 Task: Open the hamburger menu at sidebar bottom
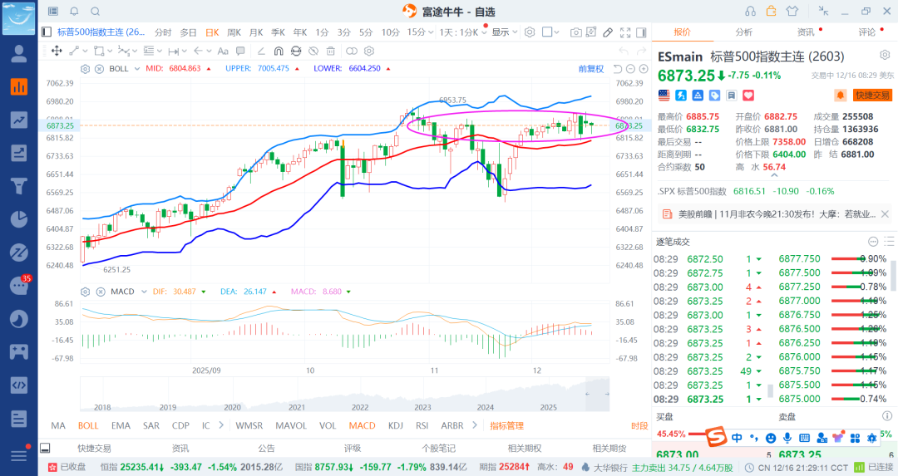coord(19,455)
